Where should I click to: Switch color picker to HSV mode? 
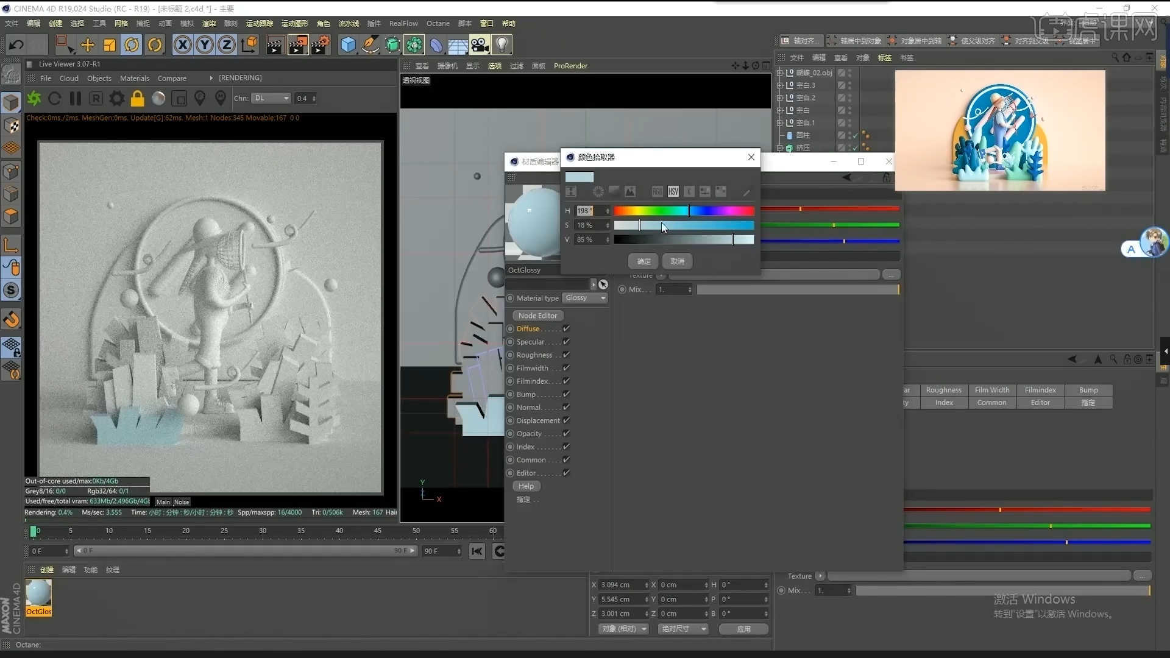coord(673,191)
